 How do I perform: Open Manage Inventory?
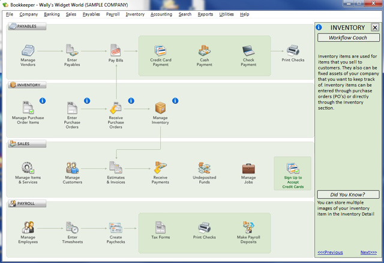(x=160, y=109)
